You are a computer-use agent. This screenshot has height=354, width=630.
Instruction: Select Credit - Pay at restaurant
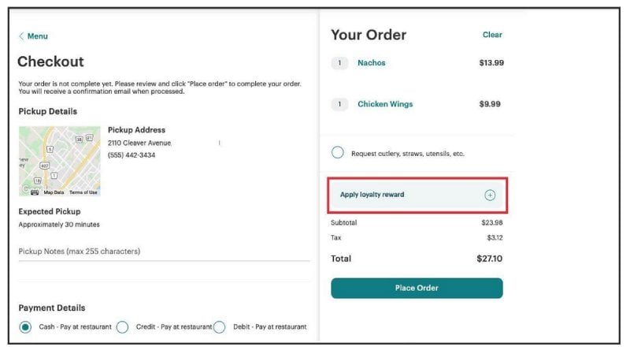pyautogui.click(x=122, y=327)
